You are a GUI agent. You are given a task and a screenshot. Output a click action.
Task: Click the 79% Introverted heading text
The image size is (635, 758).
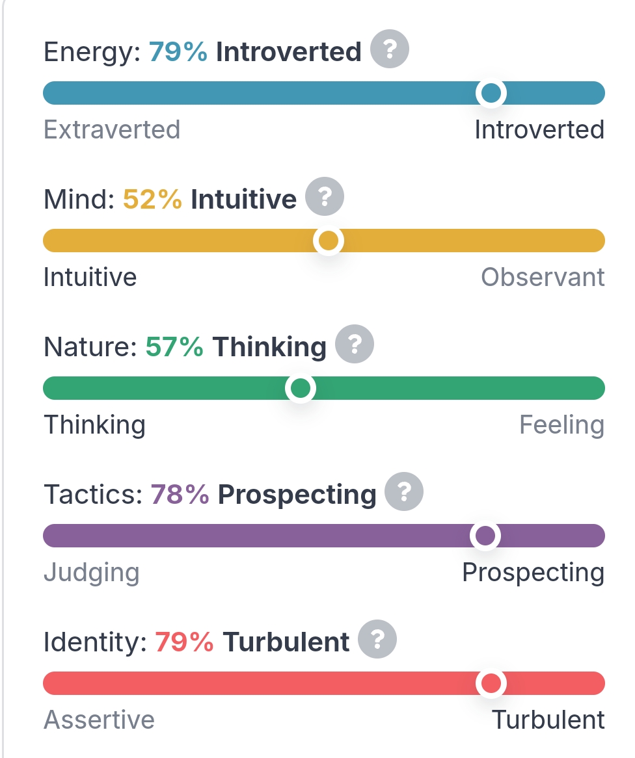pos(255,52)
